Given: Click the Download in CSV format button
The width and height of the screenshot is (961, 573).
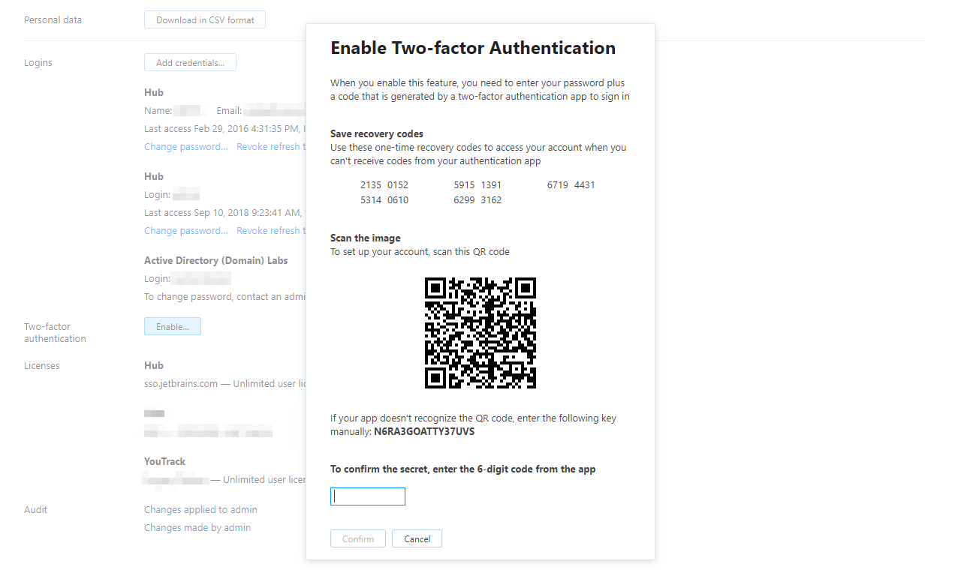Looking at the screenshot, I should click(205, 20).
